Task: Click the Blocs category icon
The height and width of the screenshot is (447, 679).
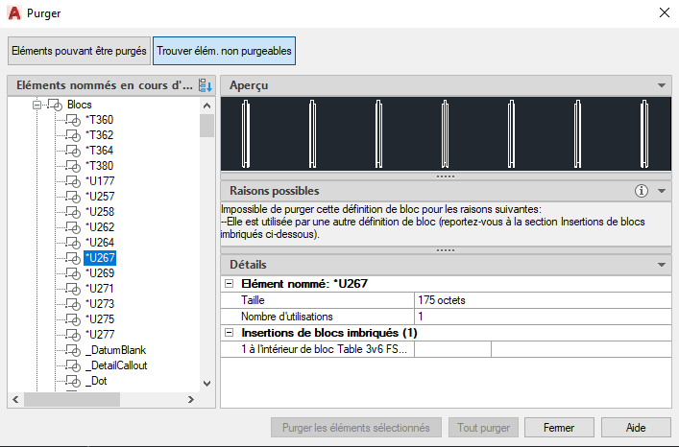Action: (x=55, y=105)
